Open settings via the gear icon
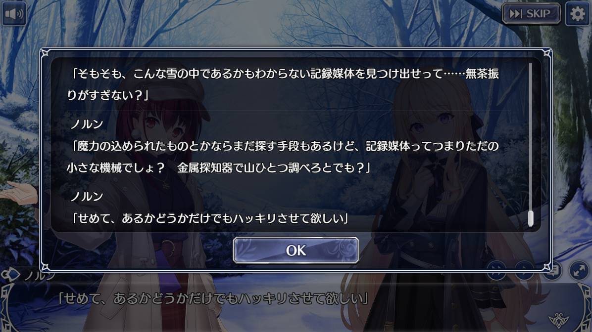This screenshot has height=332, width=592. tap(577, 14)
